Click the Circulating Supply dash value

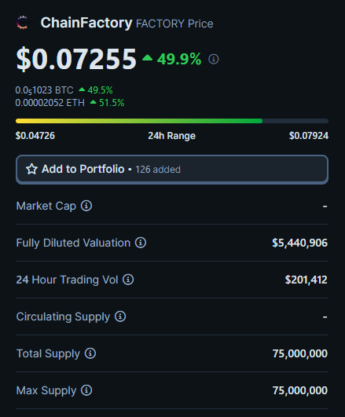(x=325, y=317)
